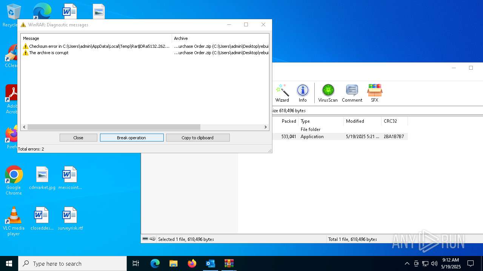Select the File folder row in WinRAR
Screen dimensions: 483x271
(340, 129)
